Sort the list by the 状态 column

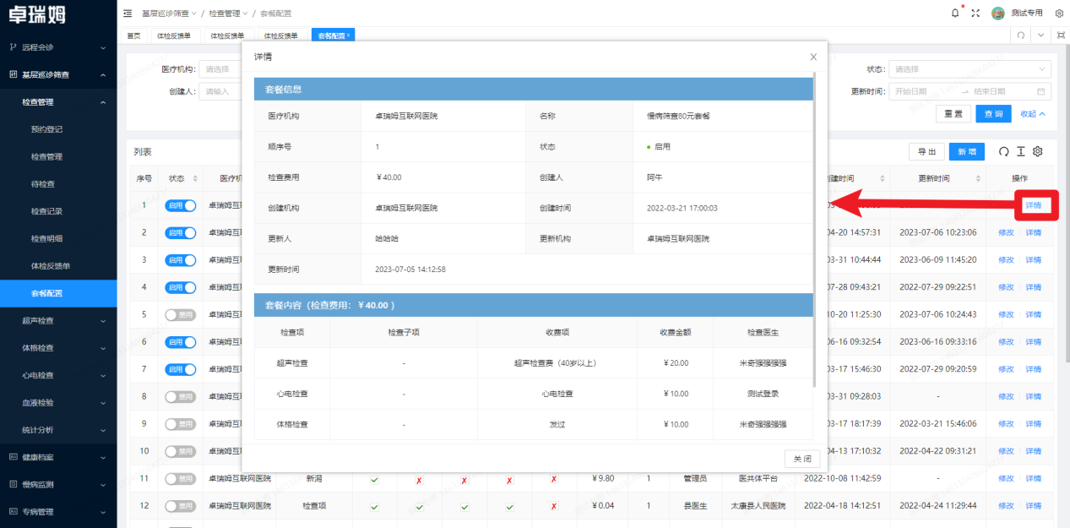[x=195, y=178]
